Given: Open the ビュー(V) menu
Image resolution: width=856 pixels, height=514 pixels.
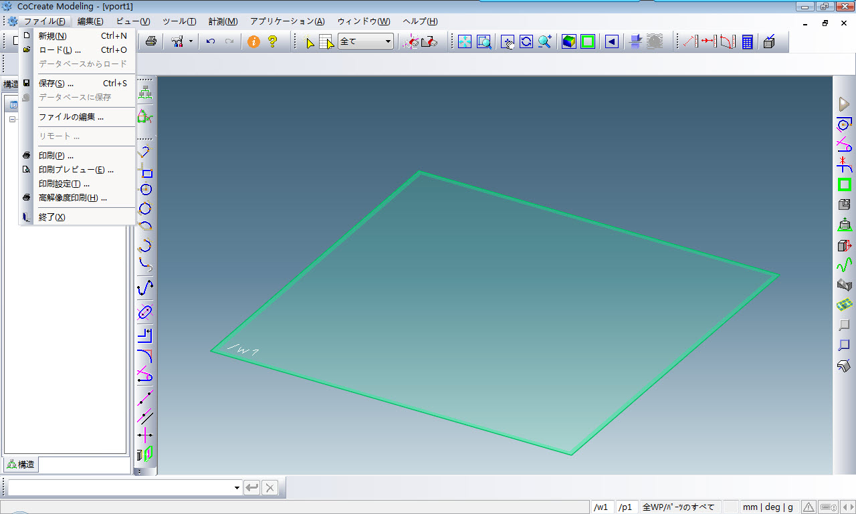Looking at the screenshot, I should coord(133,21).
